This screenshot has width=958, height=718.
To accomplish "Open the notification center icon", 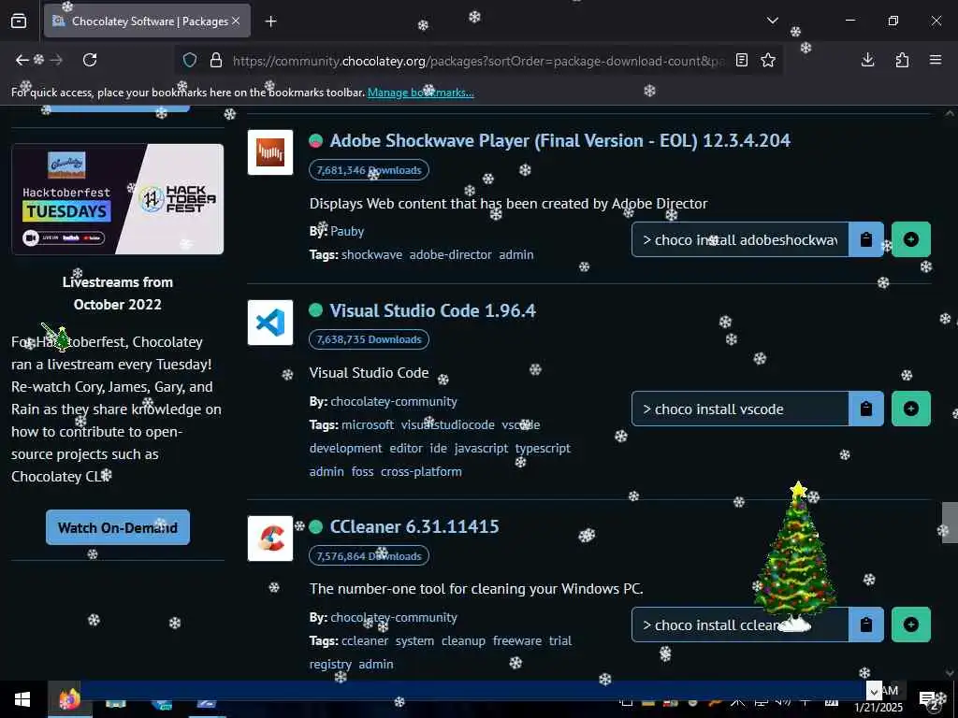I will click(928, 699).
